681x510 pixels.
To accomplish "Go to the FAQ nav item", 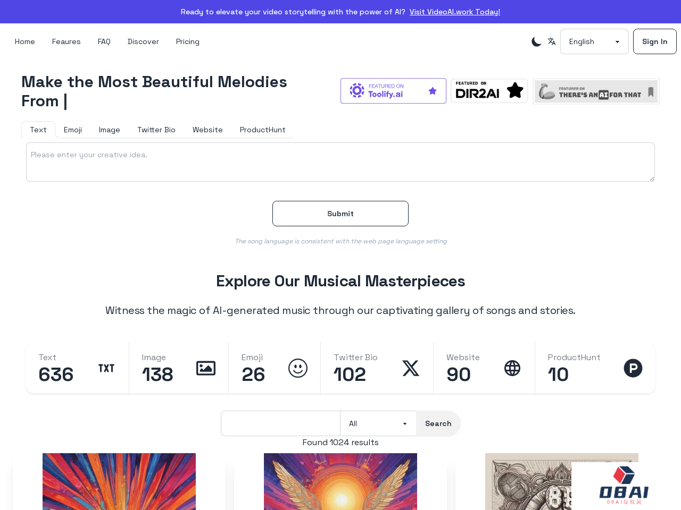I will (104, 41).
